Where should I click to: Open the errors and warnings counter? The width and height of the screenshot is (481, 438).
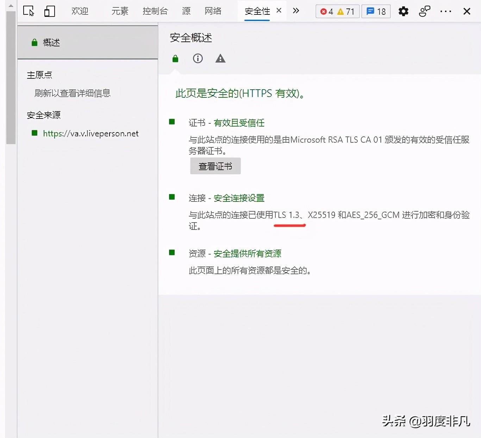point(337,12)
